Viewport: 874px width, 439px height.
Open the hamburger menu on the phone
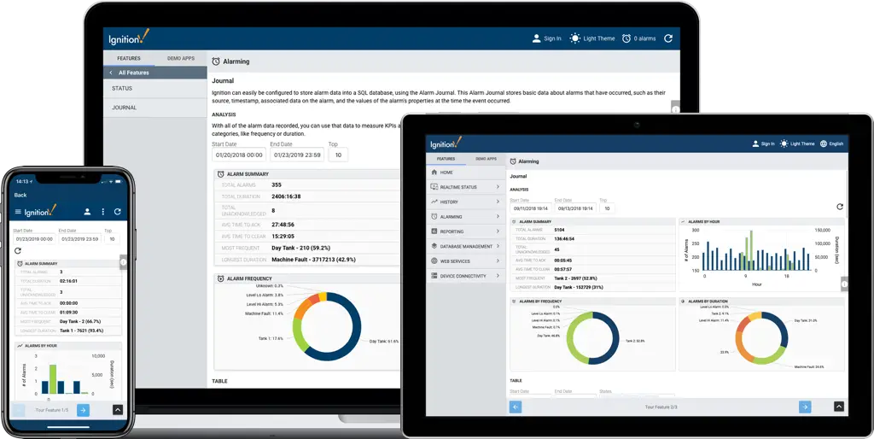tap(18, 212)
